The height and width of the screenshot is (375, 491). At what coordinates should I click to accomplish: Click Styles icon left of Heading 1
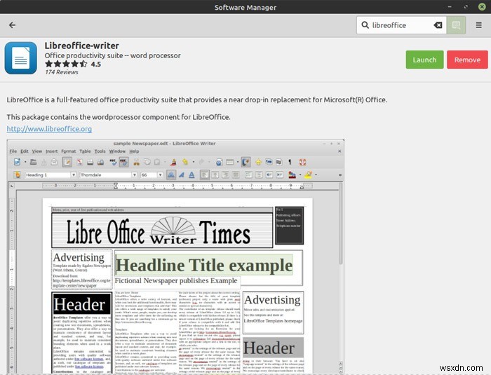coord(17,175)
